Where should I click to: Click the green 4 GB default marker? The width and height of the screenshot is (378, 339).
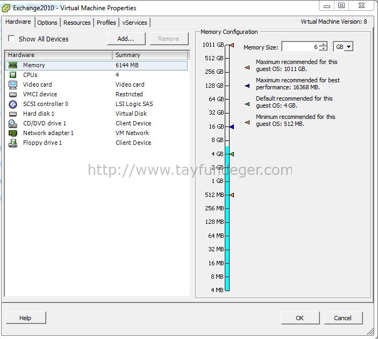pos(232,154)
